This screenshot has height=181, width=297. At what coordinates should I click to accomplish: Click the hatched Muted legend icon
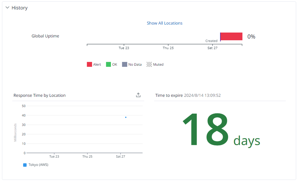click(x=149, y=64)
